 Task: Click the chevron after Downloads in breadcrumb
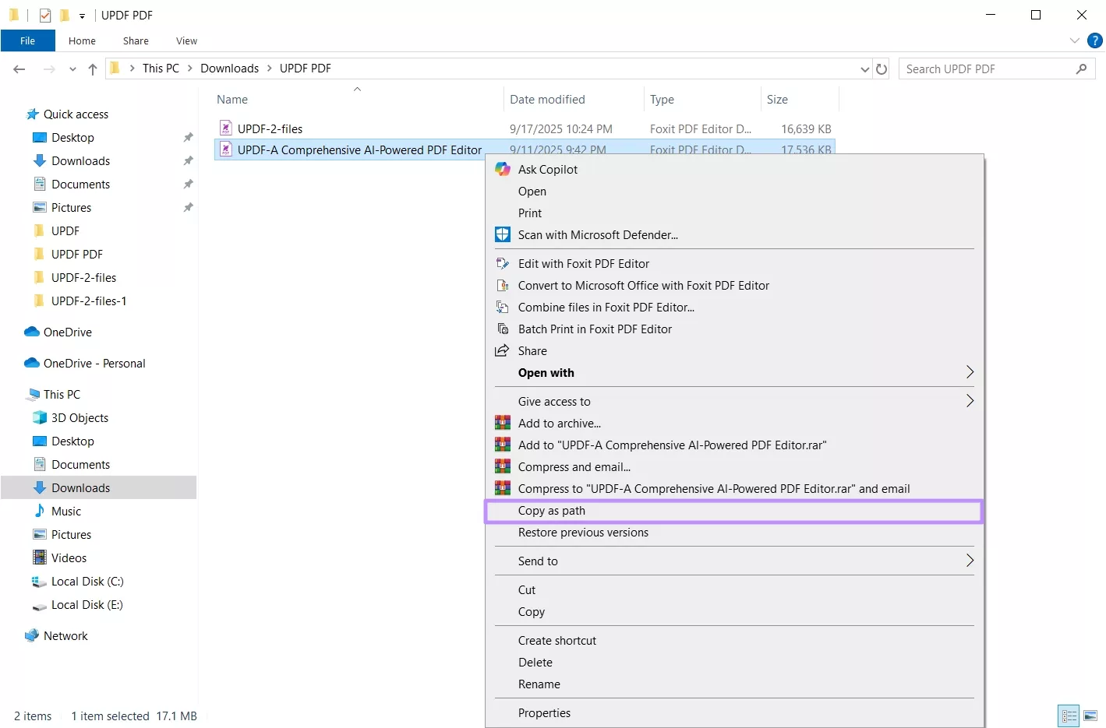click(270, 69)
